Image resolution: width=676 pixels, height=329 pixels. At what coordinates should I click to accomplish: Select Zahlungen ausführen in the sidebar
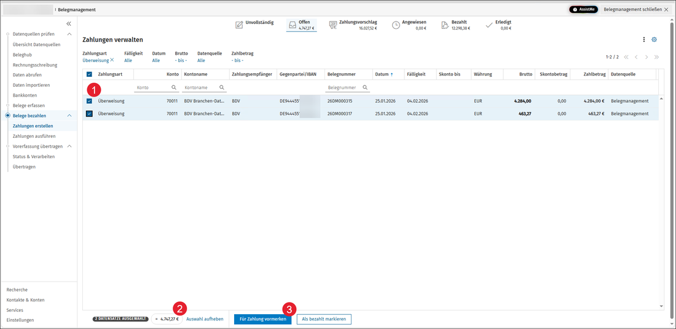coord(34,136)
